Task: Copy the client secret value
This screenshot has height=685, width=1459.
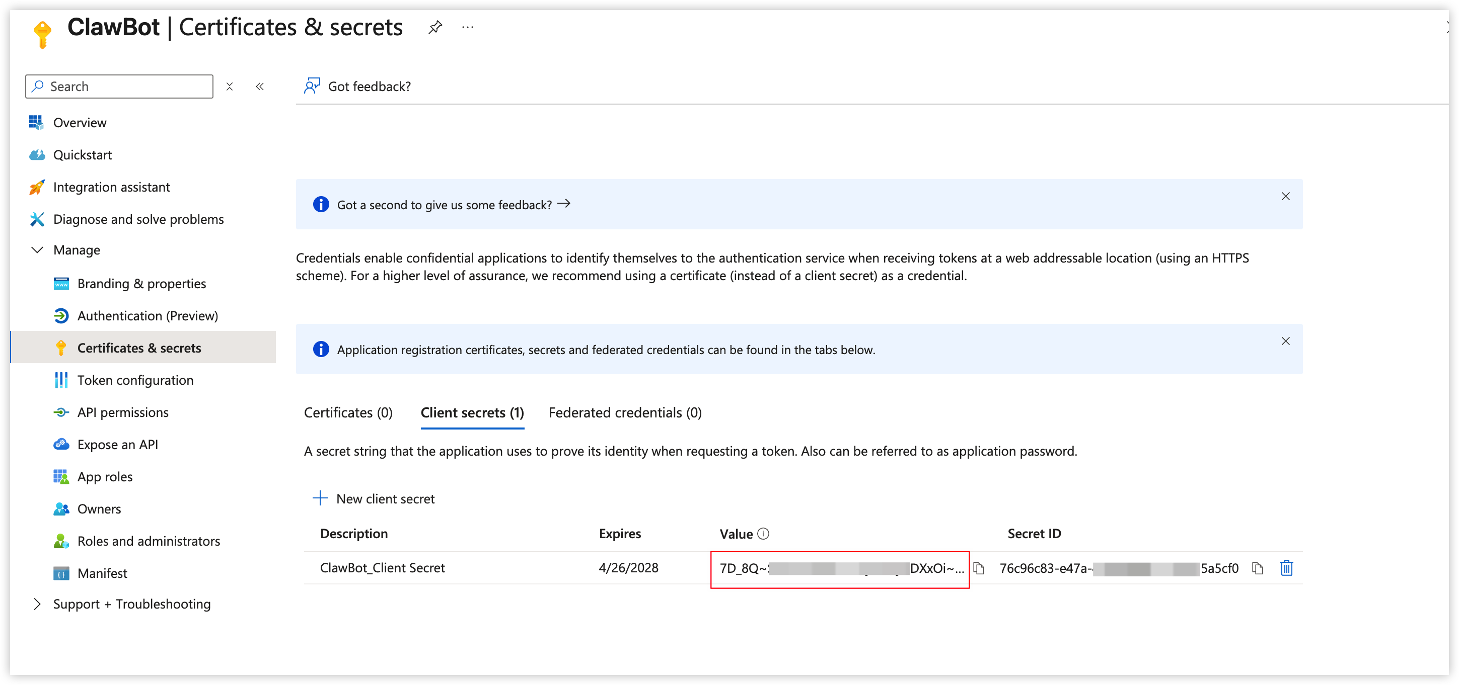Action: point(979,568)
